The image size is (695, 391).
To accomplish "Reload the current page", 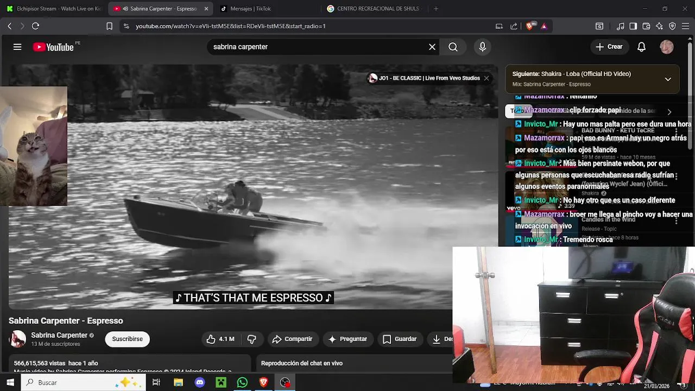I will pos(35,26).
